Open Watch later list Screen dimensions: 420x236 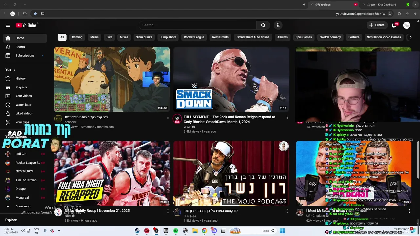(25, 105)
